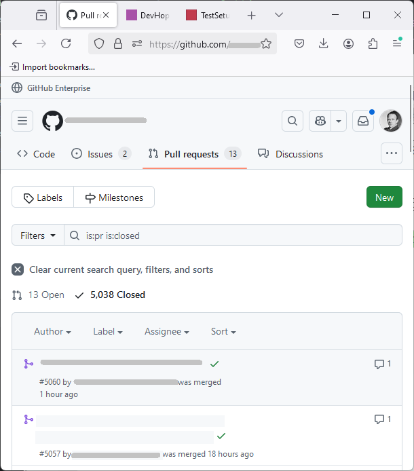414x471 pixels.
Task: Show site security lock information
Action: click(118, 44)
